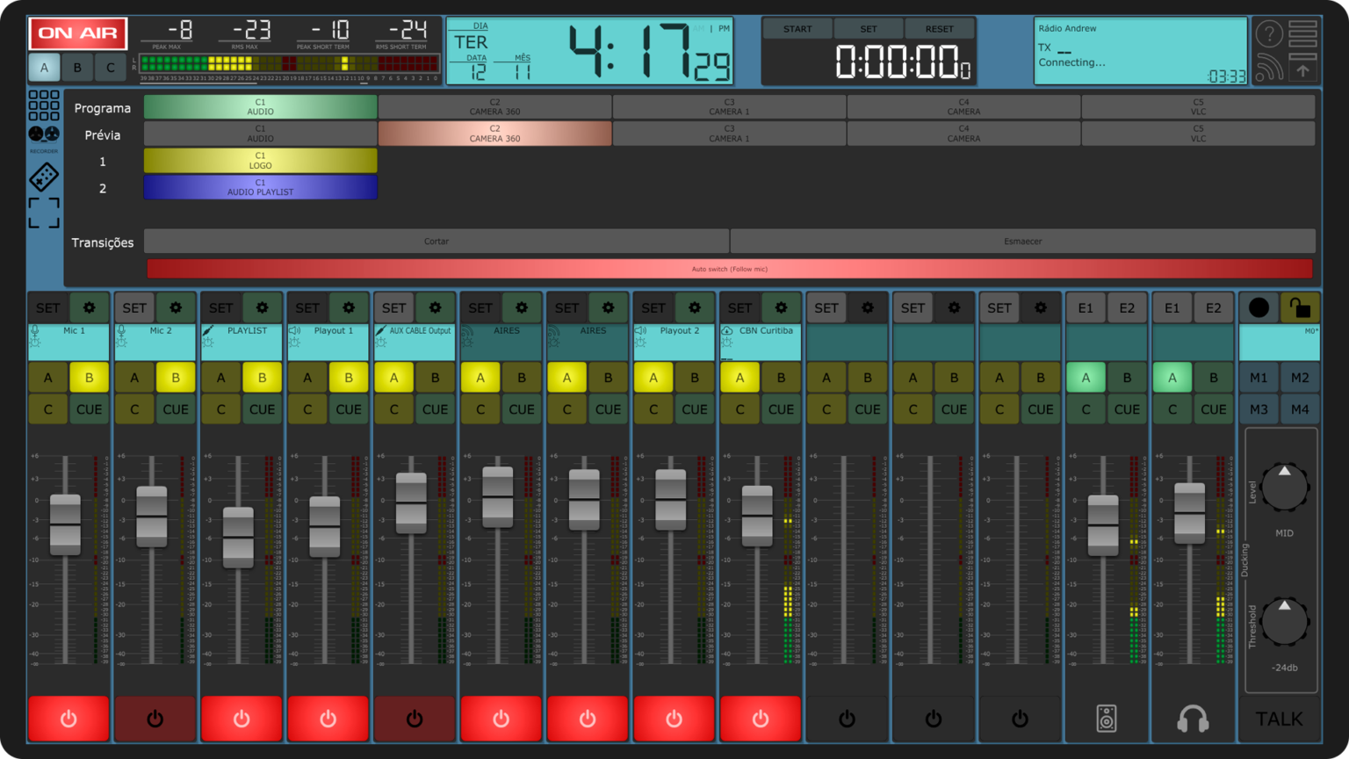
Task: Select CAMERA 360 in the Prévia row
Action: click(x=494, y=134)
